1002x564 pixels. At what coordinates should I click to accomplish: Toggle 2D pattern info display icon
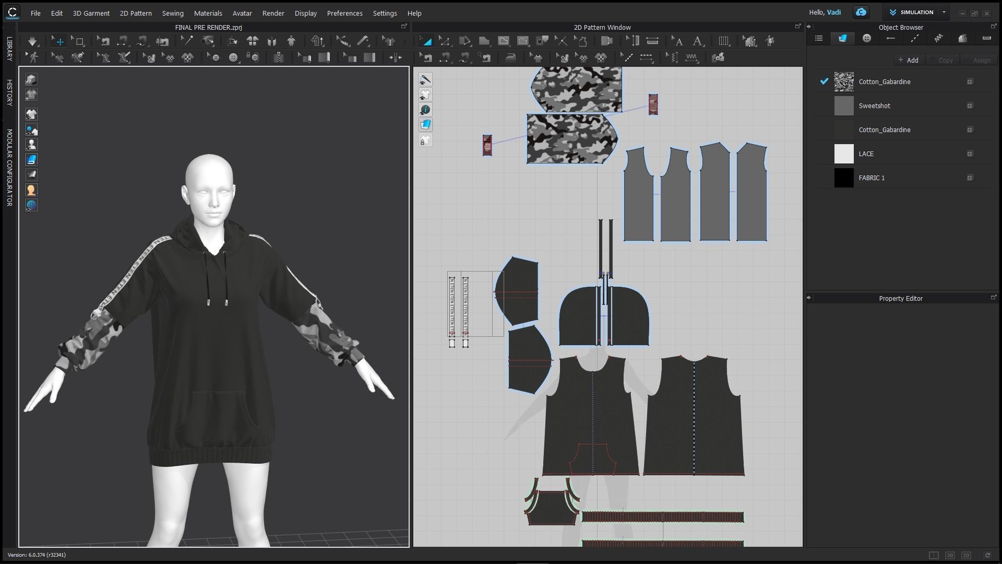(425, 110)
